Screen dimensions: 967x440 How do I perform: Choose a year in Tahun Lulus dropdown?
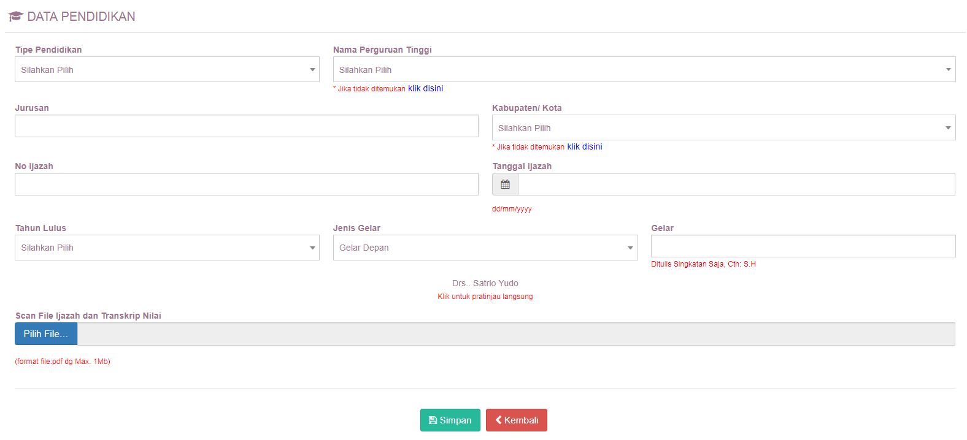click(167, 248)
